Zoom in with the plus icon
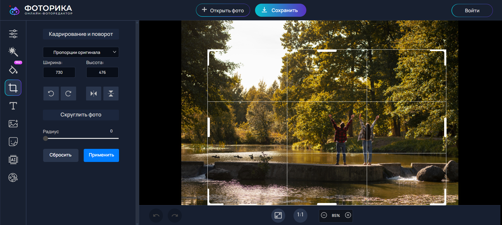The width and height of the screenshot is (502, 225). click(x=348, y=215)
